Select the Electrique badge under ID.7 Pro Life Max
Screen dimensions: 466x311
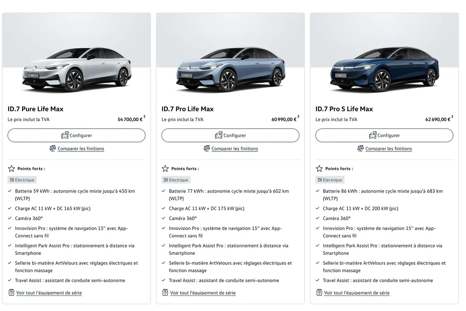176,180
